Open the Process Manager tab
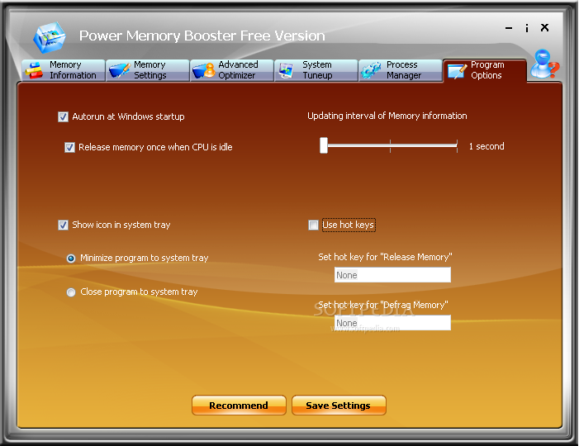 click(x=400, y=70)
